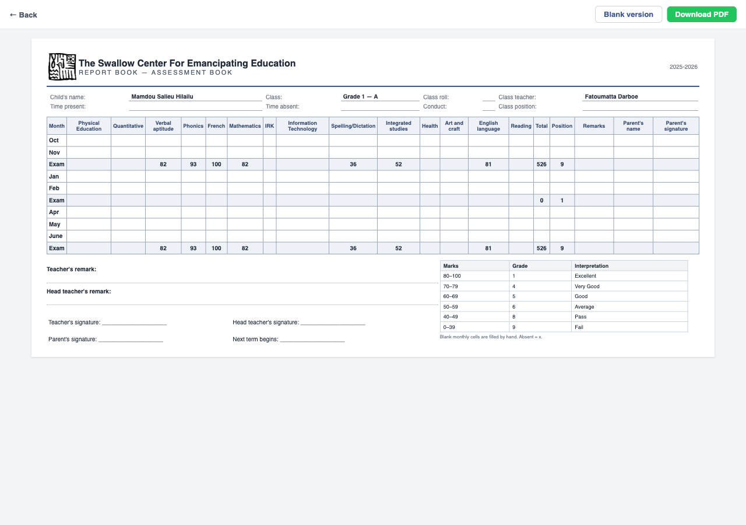This screenshot has width=746, height=525.
Task: Click the French score 100 in first Exam row
Action: (216, 164)
